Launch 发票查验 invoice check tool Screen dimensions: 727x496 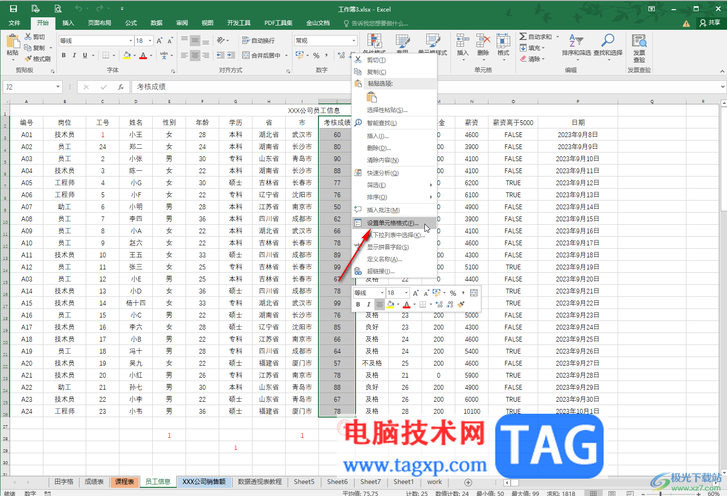639,48
